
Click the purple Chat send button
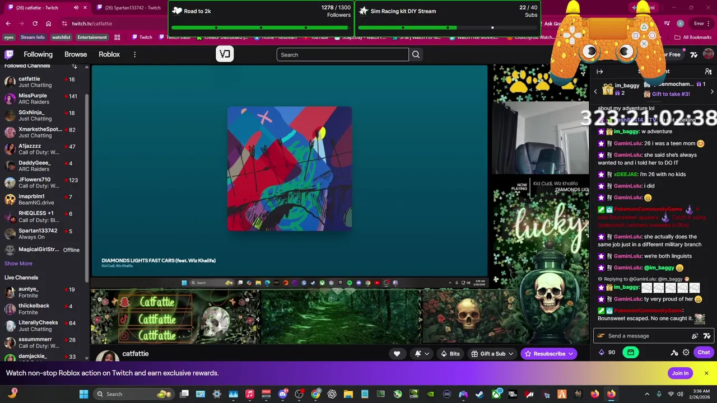click(x=704, y=352)
